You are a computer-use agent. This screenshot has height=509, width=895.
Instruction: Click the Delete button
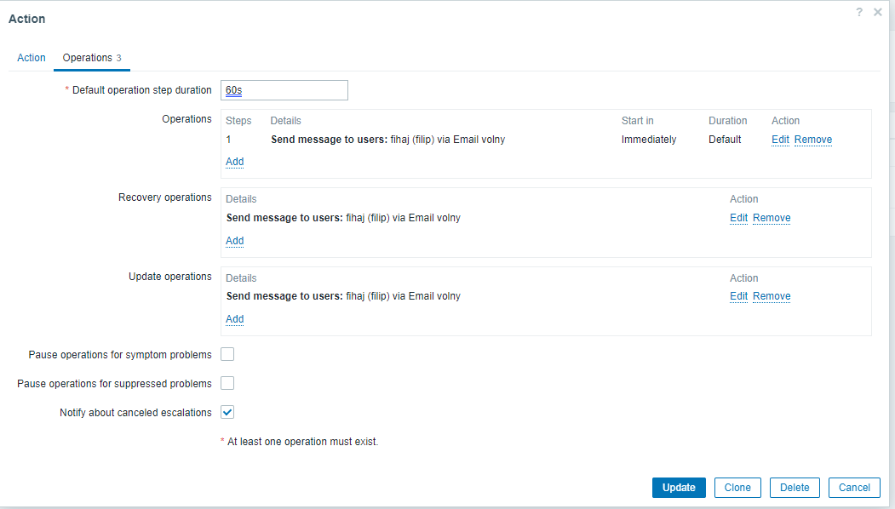[795, 488]
